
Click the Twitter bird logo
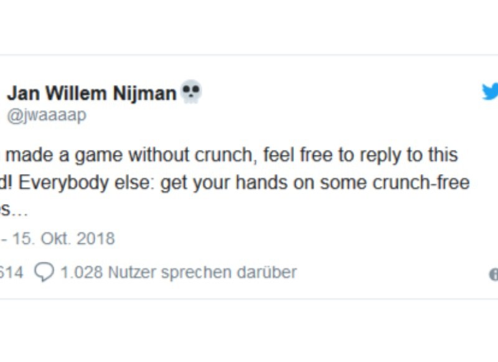(491, 92)
